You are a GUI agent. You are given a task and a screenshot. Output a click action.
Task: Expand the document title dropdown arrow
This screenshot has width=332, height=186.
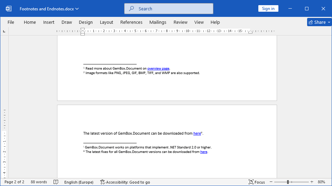[77, 9]
